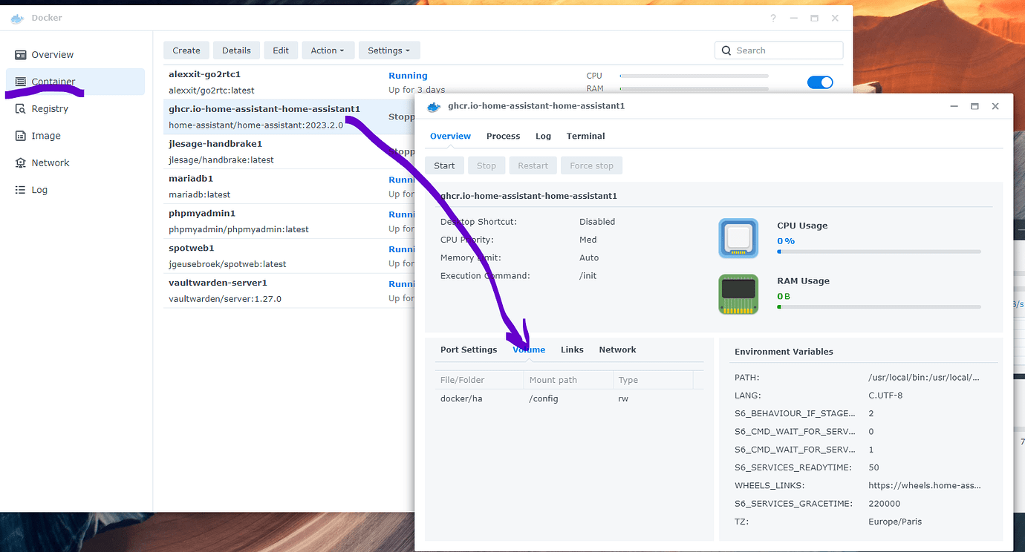The height and width of the screenshot is (552, 1025).
Task: Select the spotweb1 container row
Action: pos(288,256)
